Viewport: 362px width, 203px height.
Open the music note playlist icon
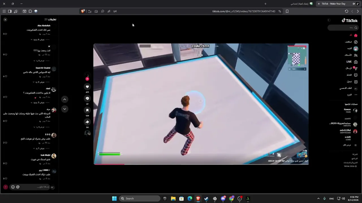tap(16, 11)
